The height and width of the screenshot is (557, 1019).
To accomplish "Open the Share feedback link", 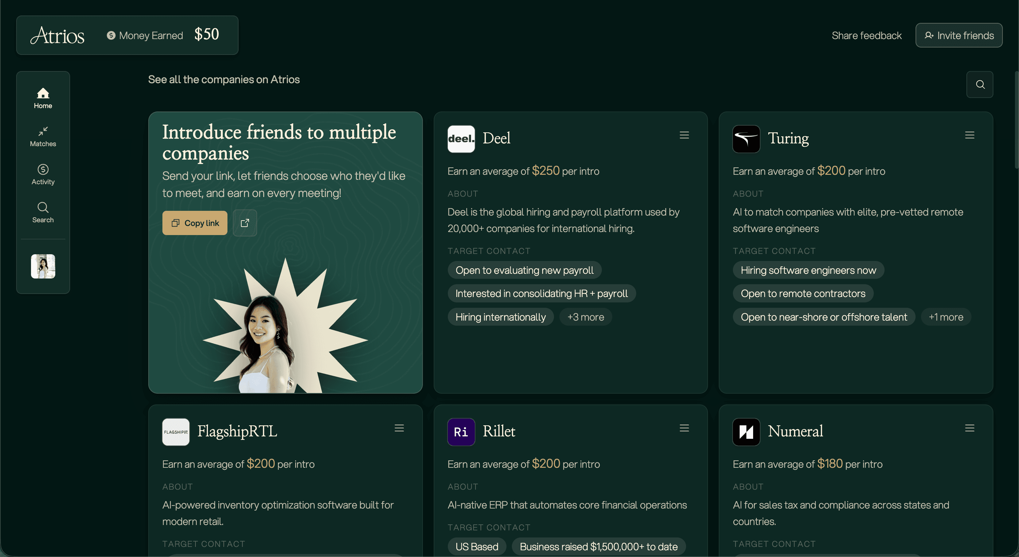I will [x=867, y=36].
